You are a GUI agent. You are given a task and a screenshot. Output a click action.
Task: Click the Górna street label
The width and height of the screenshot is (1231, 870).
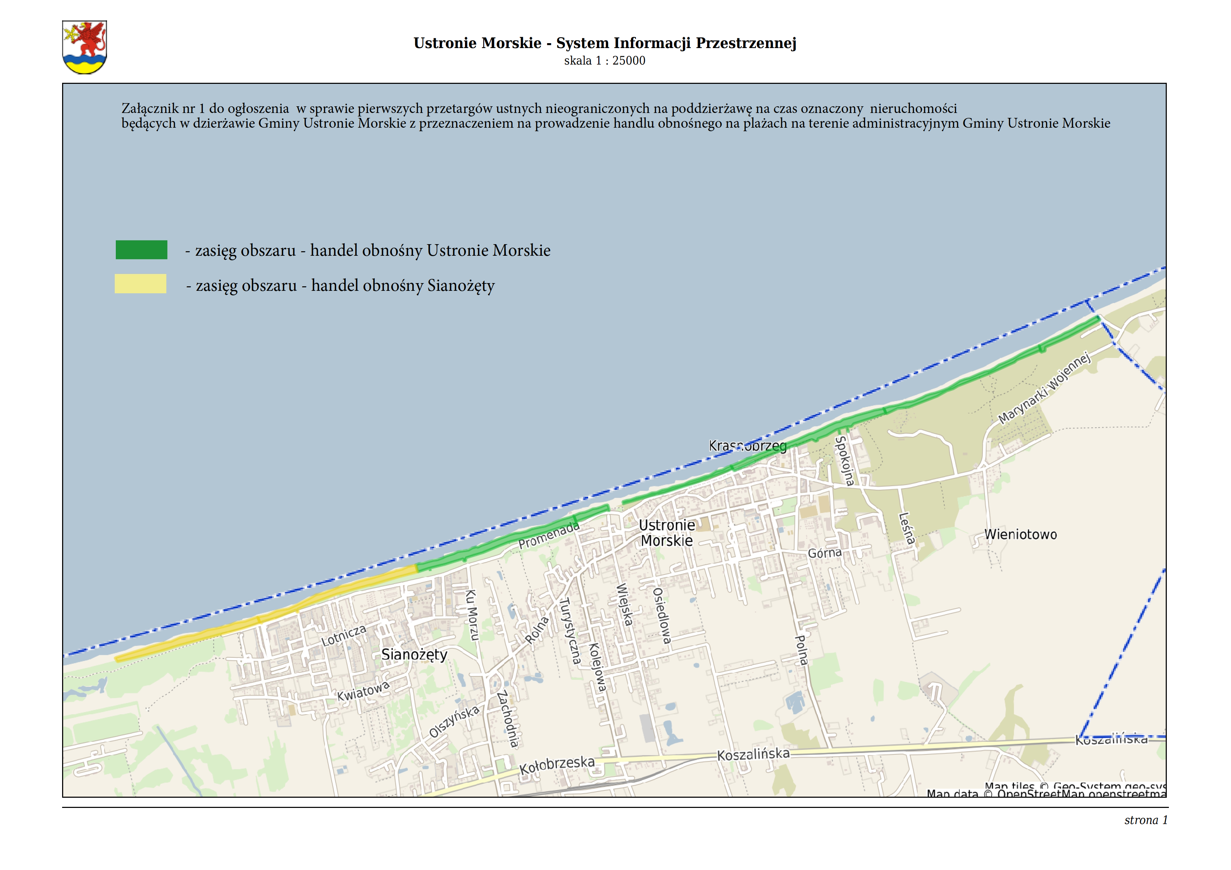click(x=825, y=553)
